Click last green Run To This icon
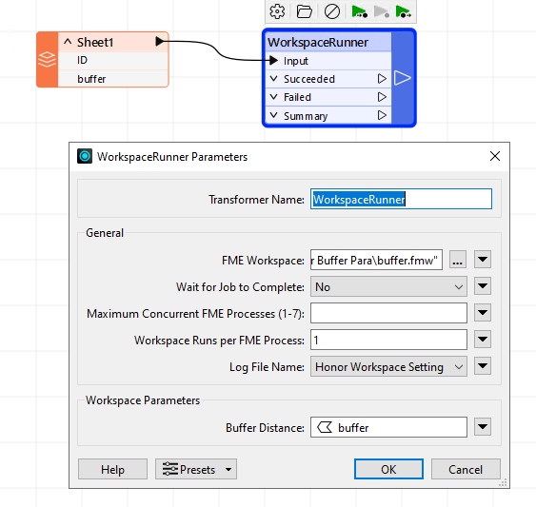This screenshot has height=507, width=536. (x=403, y=11)
